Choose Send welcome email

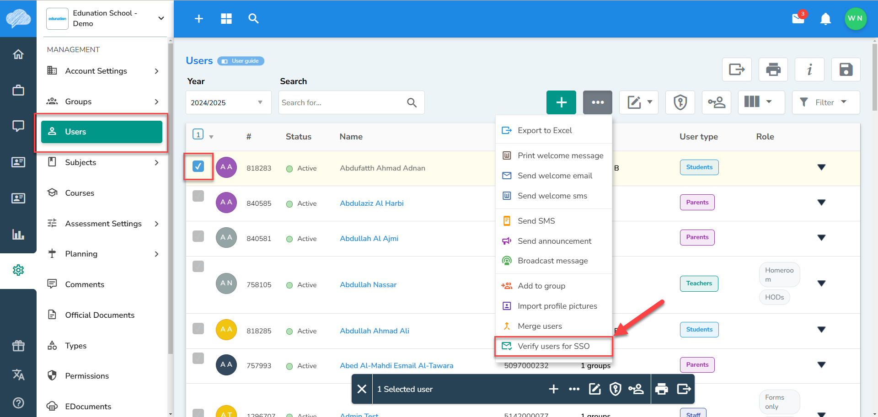[553, 176]
